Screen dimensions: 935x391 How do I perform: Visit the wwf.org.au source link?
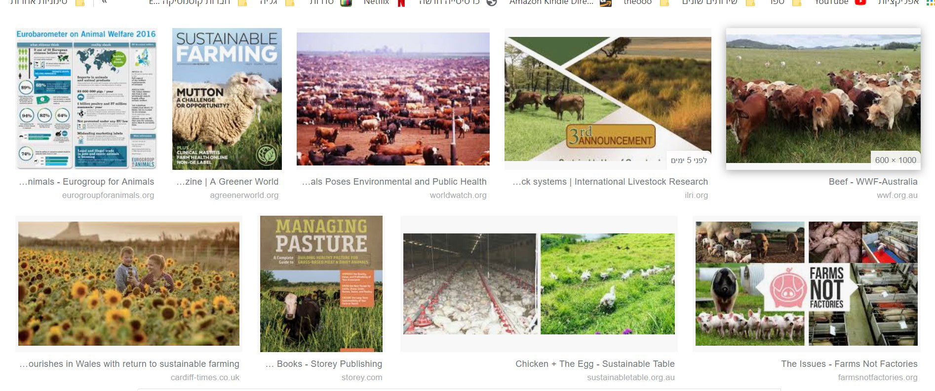click(x=897, y=195)
